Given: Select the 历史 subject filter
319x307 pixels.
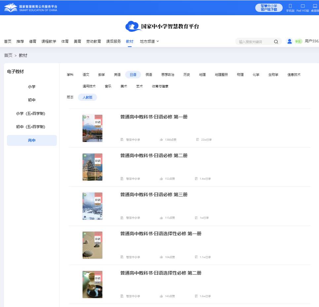Looking at the screenshot, I should (187, 74).
